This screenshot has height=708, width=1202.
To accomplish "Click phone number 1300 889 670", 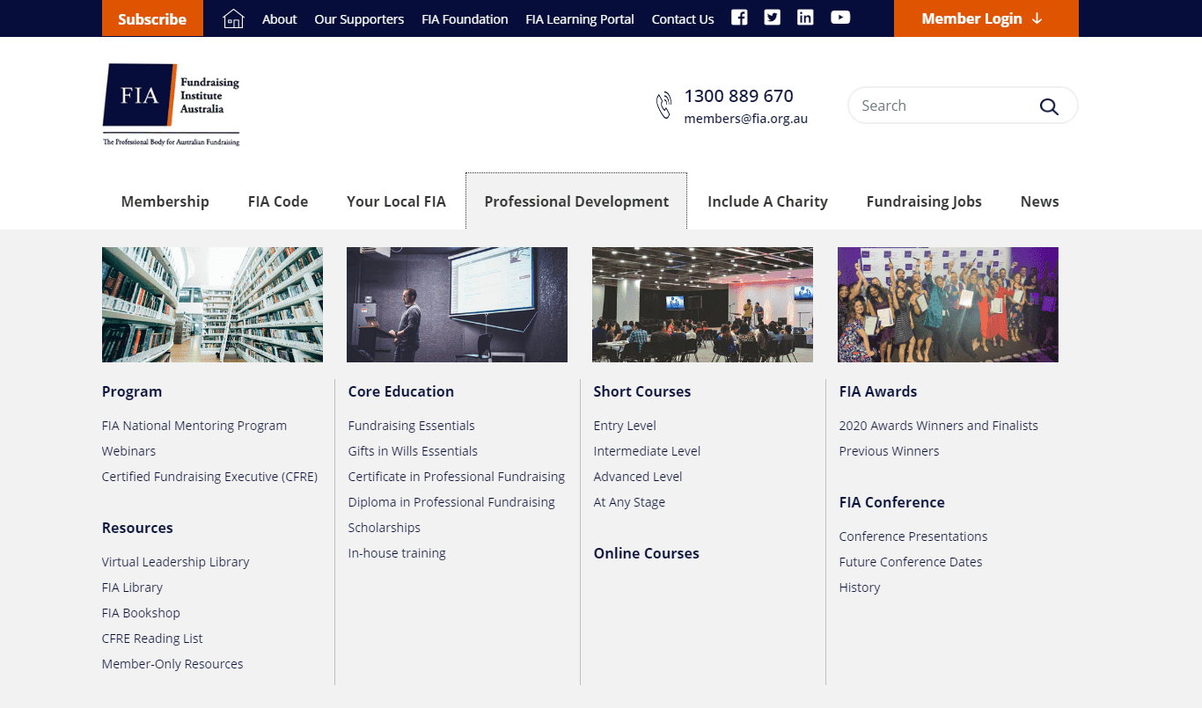I will pos(738,96).
